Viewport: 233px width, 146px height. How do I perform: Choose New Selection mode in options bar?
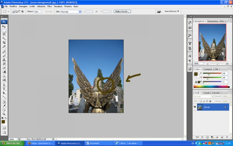tap(13, 11)
